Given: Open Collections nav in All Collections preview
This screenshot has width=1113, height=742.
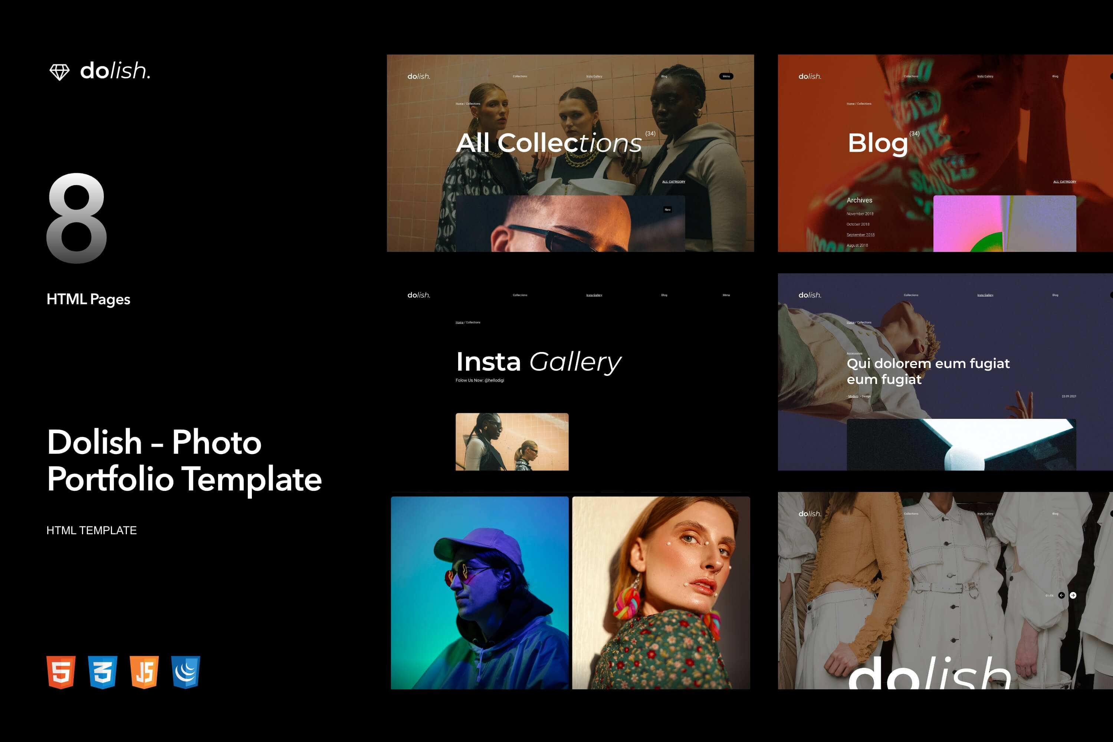Looking at the screenshot, I should point(520,76).
